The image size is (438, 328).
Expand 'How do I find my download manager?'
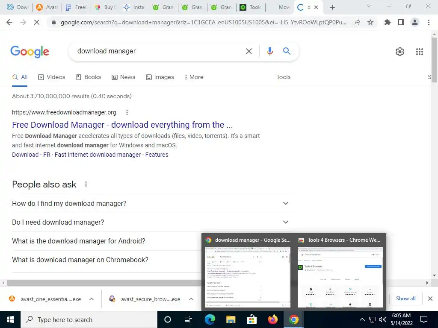pos(151,204)
